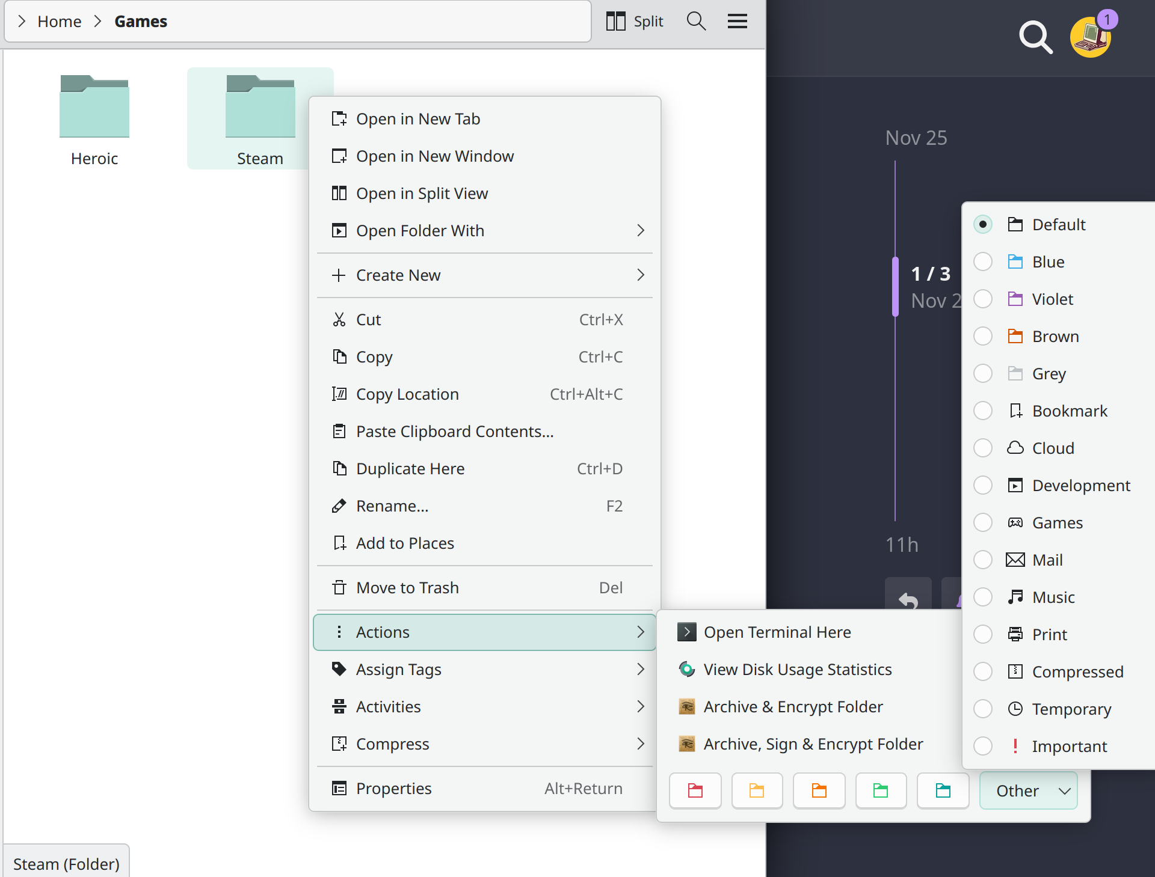Click Archive & Encrypt Folder action
The width and height of the screenshot is (1155, 877).
pyautogui.click(x=793, y=707)
